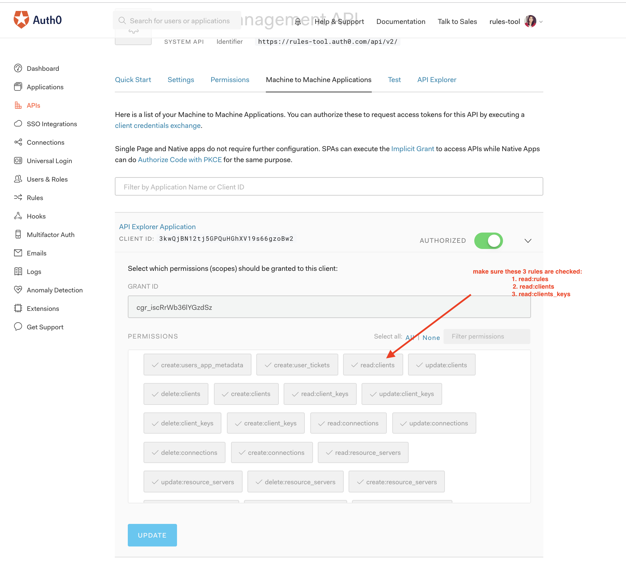626x567 pixels.
Task: Toggle delete:clients permission
Action: (176, 394)
